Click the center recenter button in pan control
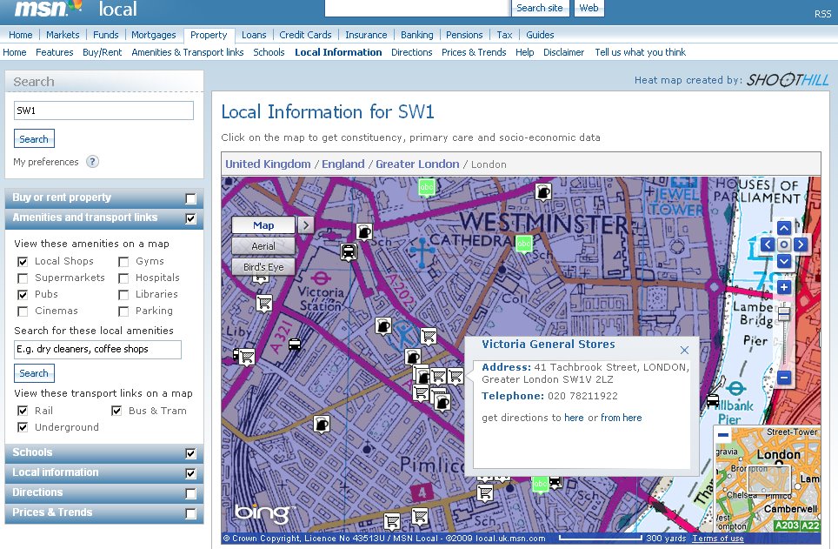838x549 pixels. coord(783,244)
